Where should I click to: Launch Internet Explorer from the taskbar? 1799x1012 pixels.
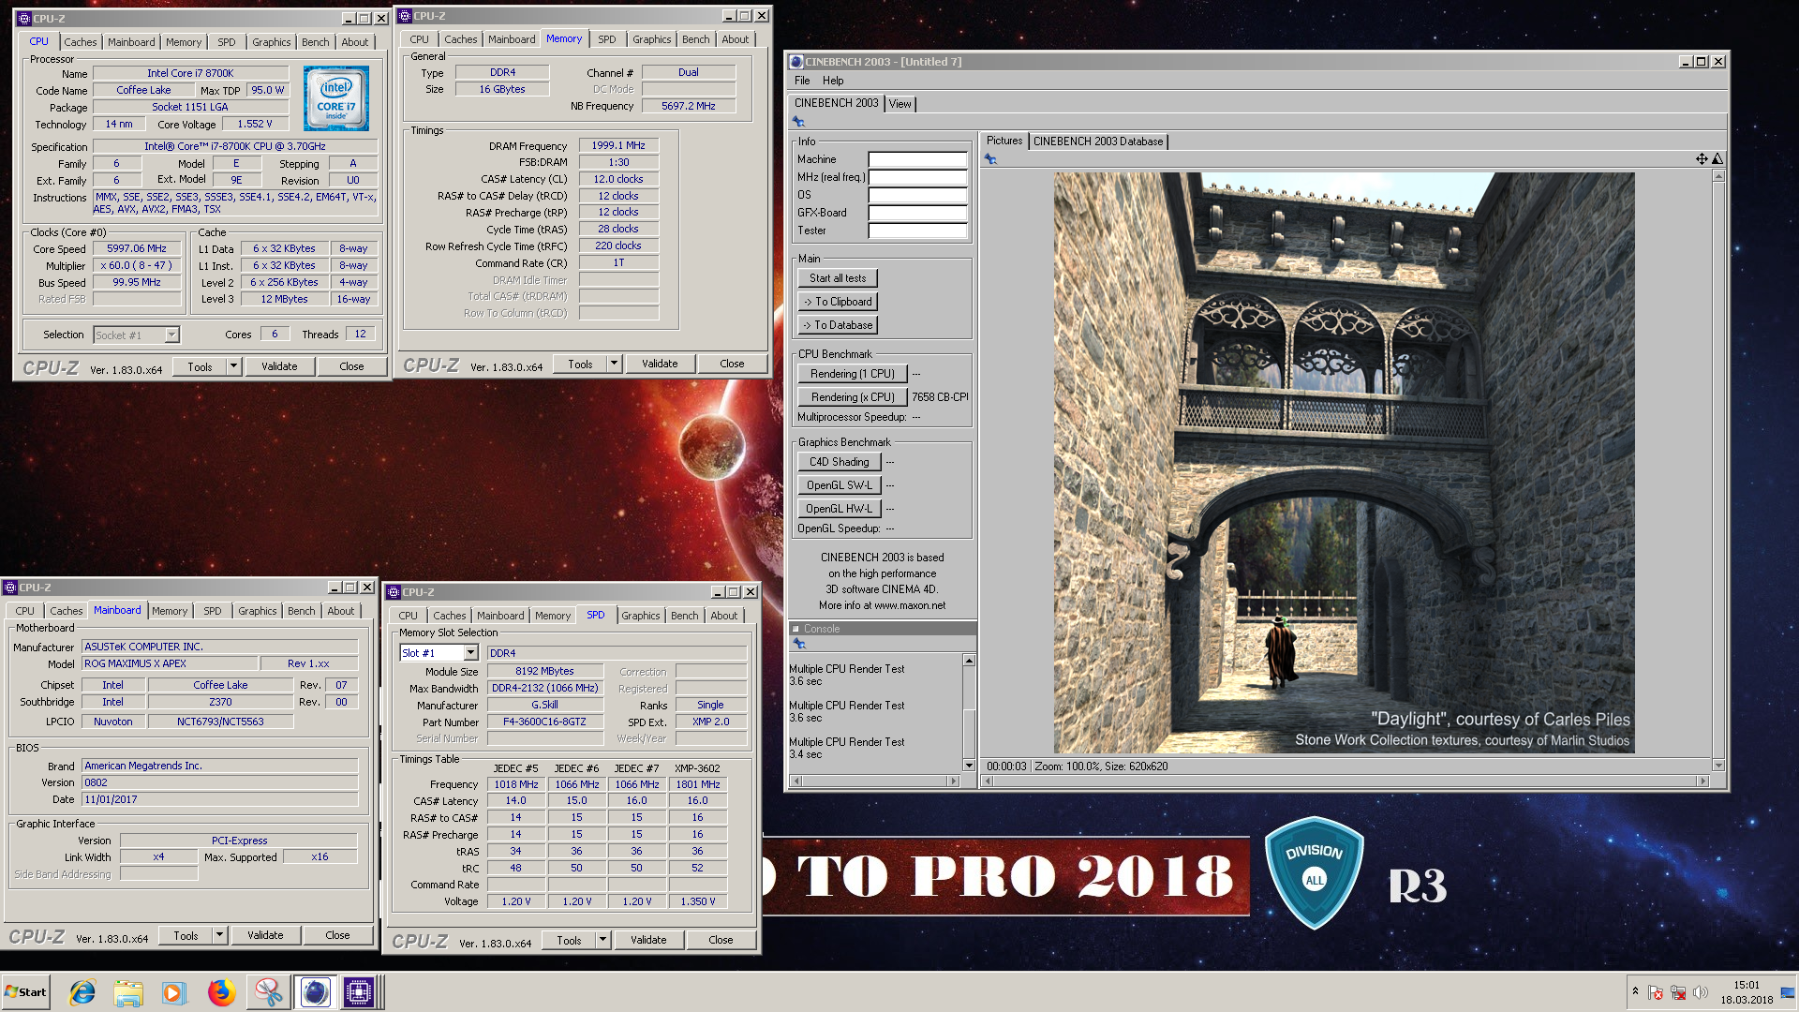pos(82,991)
